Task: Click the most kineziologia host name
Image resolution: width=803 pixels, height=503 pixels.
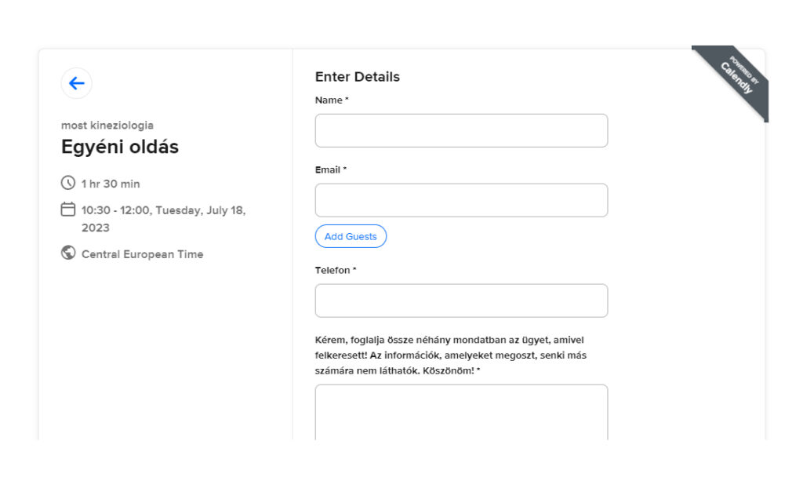Action: click(107, 125)
